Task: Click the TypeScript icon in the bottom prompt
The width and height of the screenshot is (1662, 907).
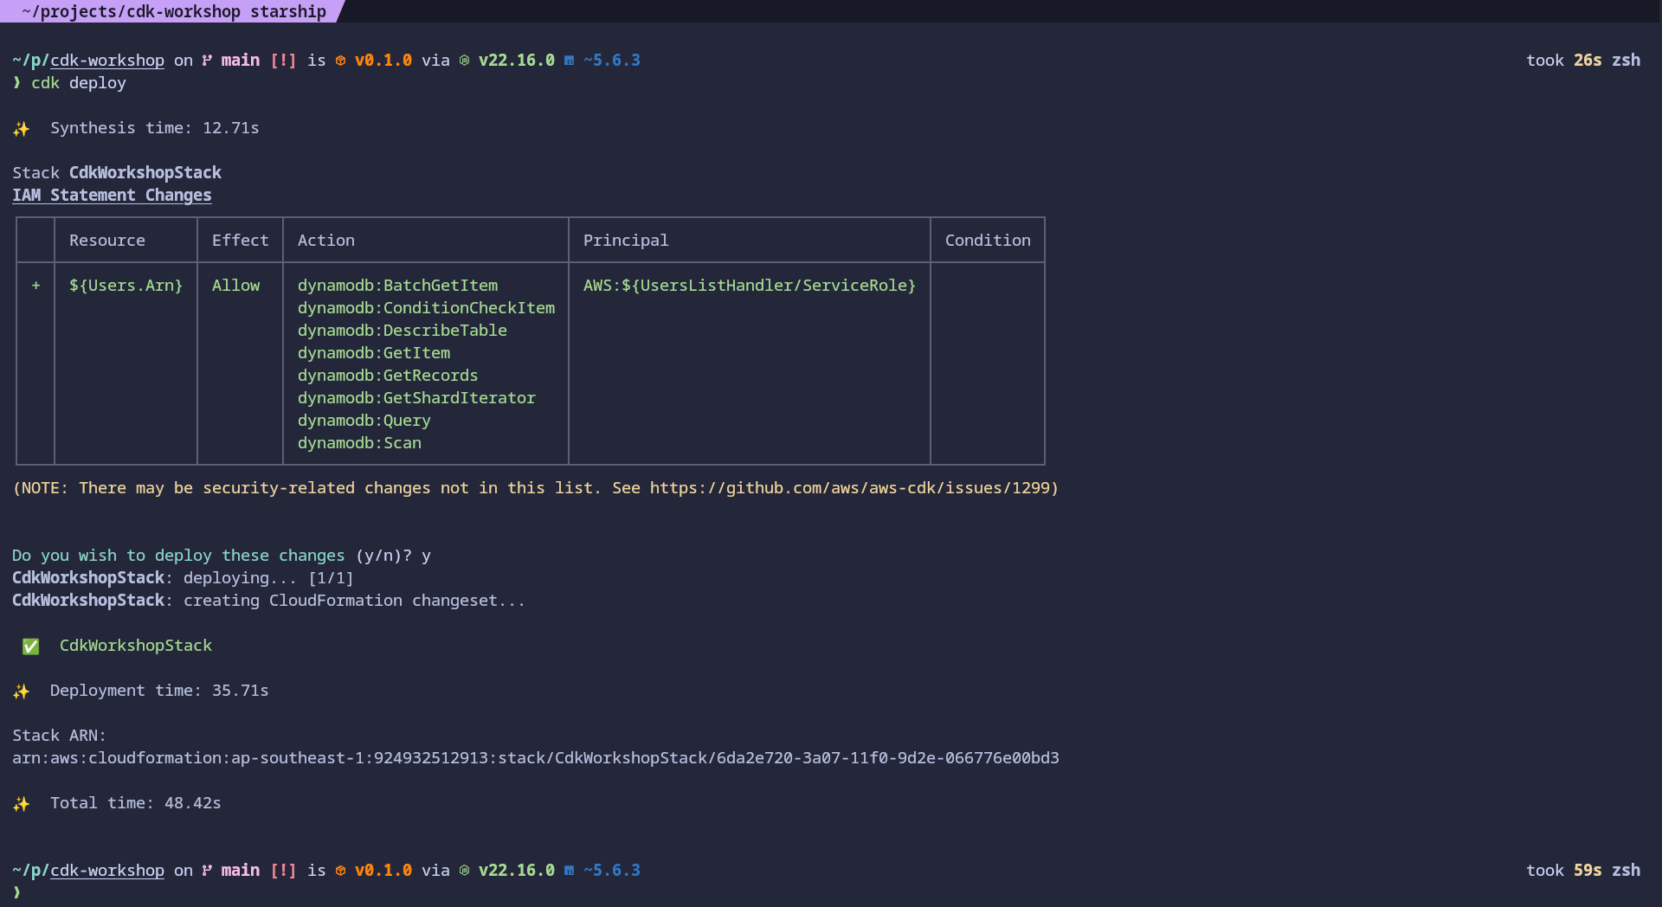Action: pos(569,871)
